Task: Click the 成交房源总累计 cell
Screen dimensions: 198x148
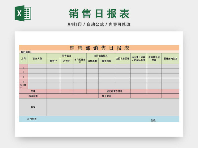Action: [114, 91]
